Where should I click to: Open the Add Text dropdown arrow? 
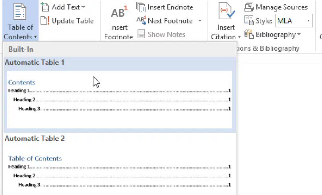(83, 7)
